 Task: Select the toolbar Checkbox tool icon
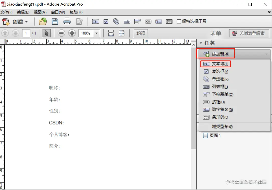(106, 21)
